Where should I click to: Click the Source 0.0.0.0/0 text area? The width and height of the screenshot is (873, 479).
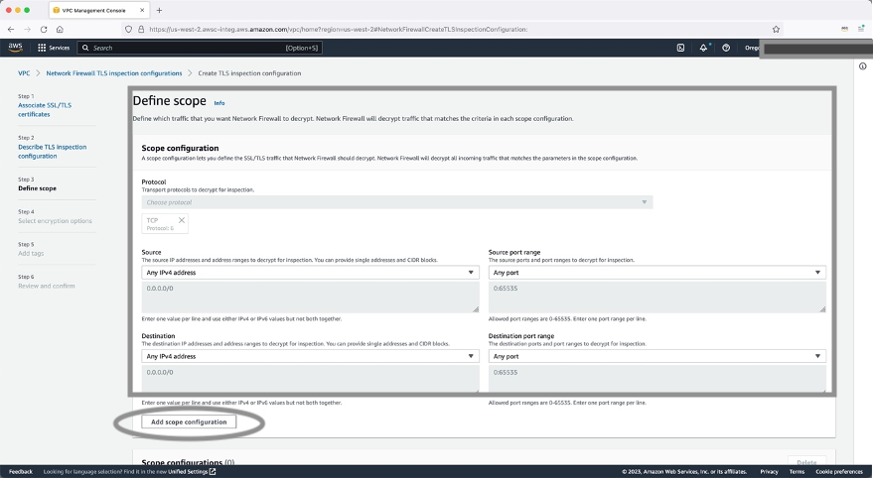coord(310,297)
